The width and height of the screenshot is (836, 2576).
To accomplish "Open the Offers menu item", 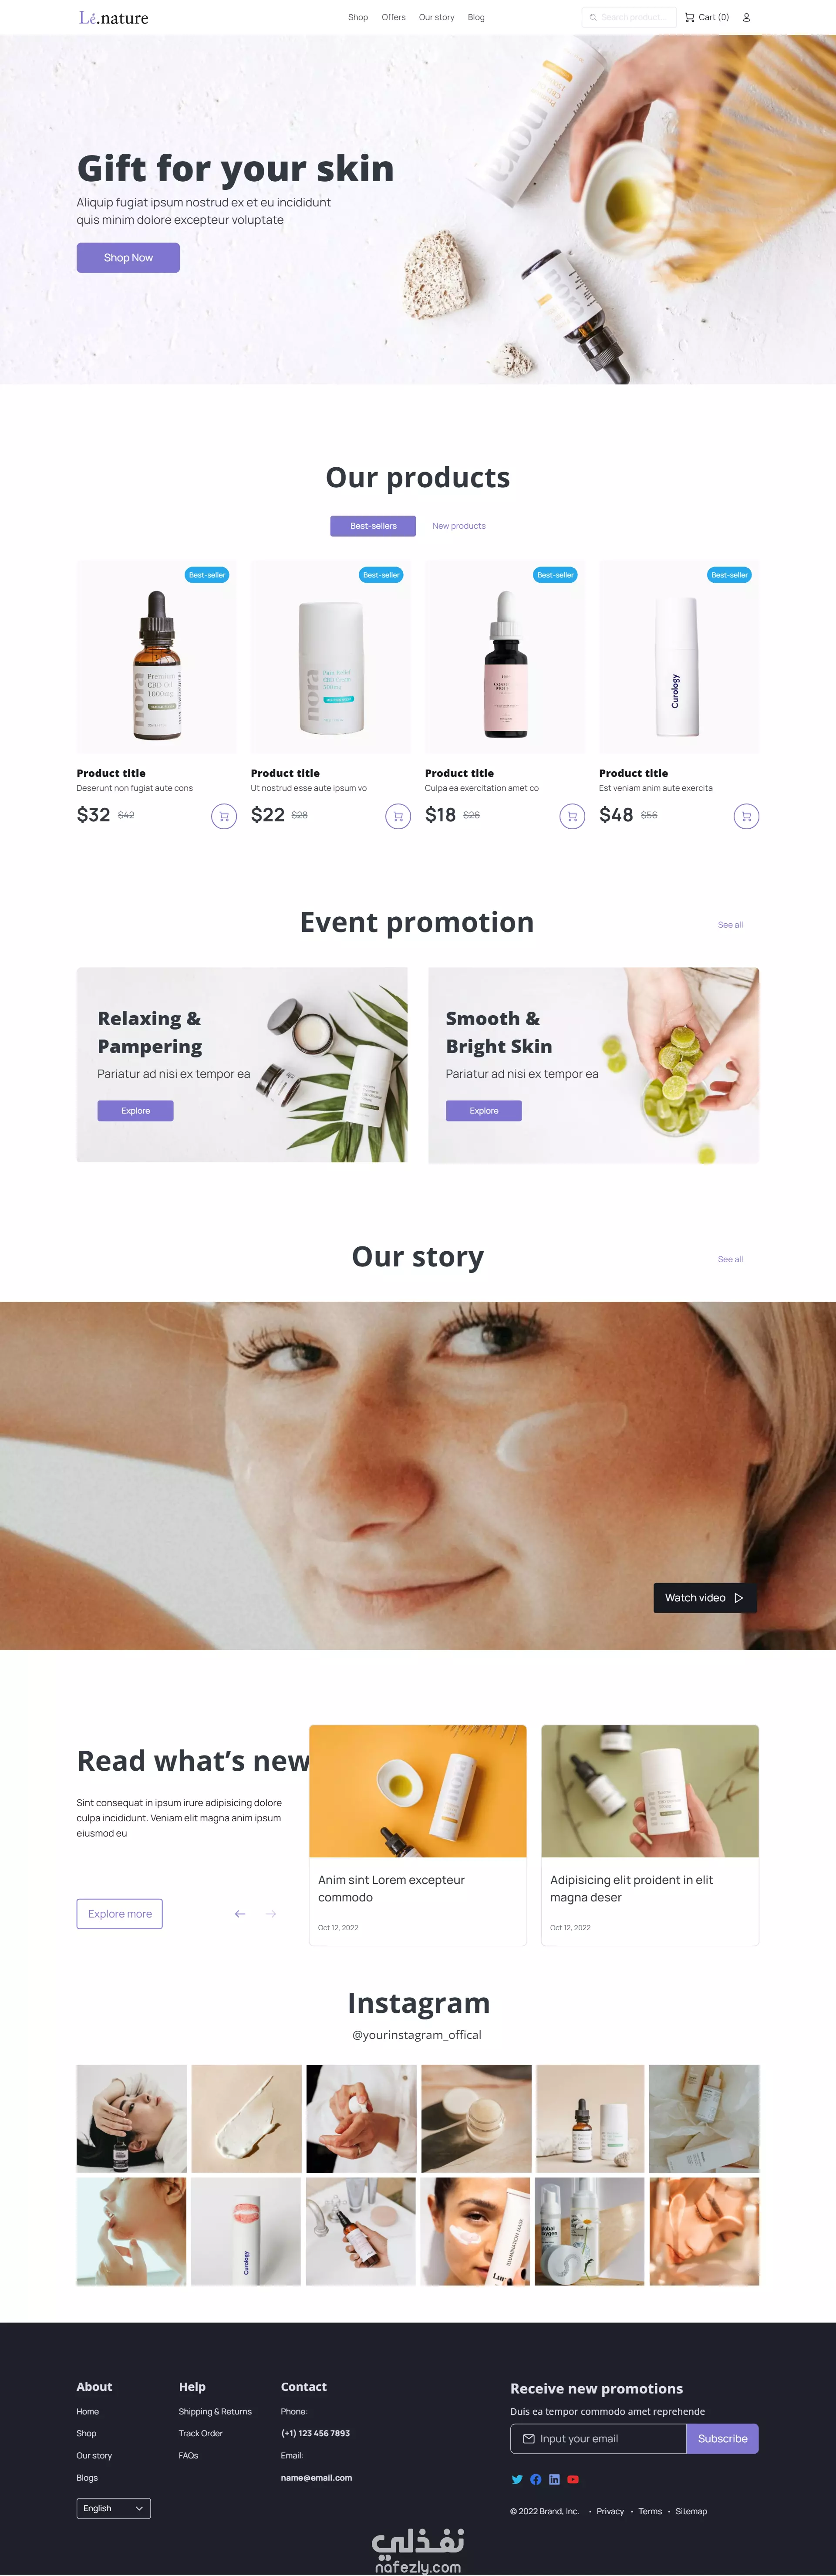I will 394,17.
